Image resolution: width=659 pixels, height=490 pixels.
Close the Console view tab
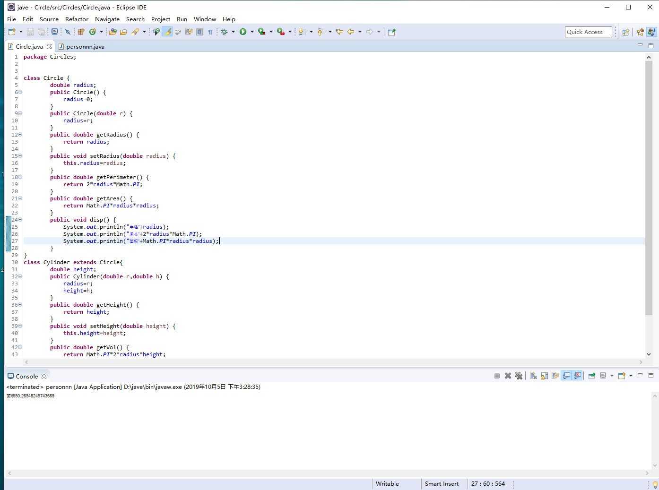click(x=44, y=376)
